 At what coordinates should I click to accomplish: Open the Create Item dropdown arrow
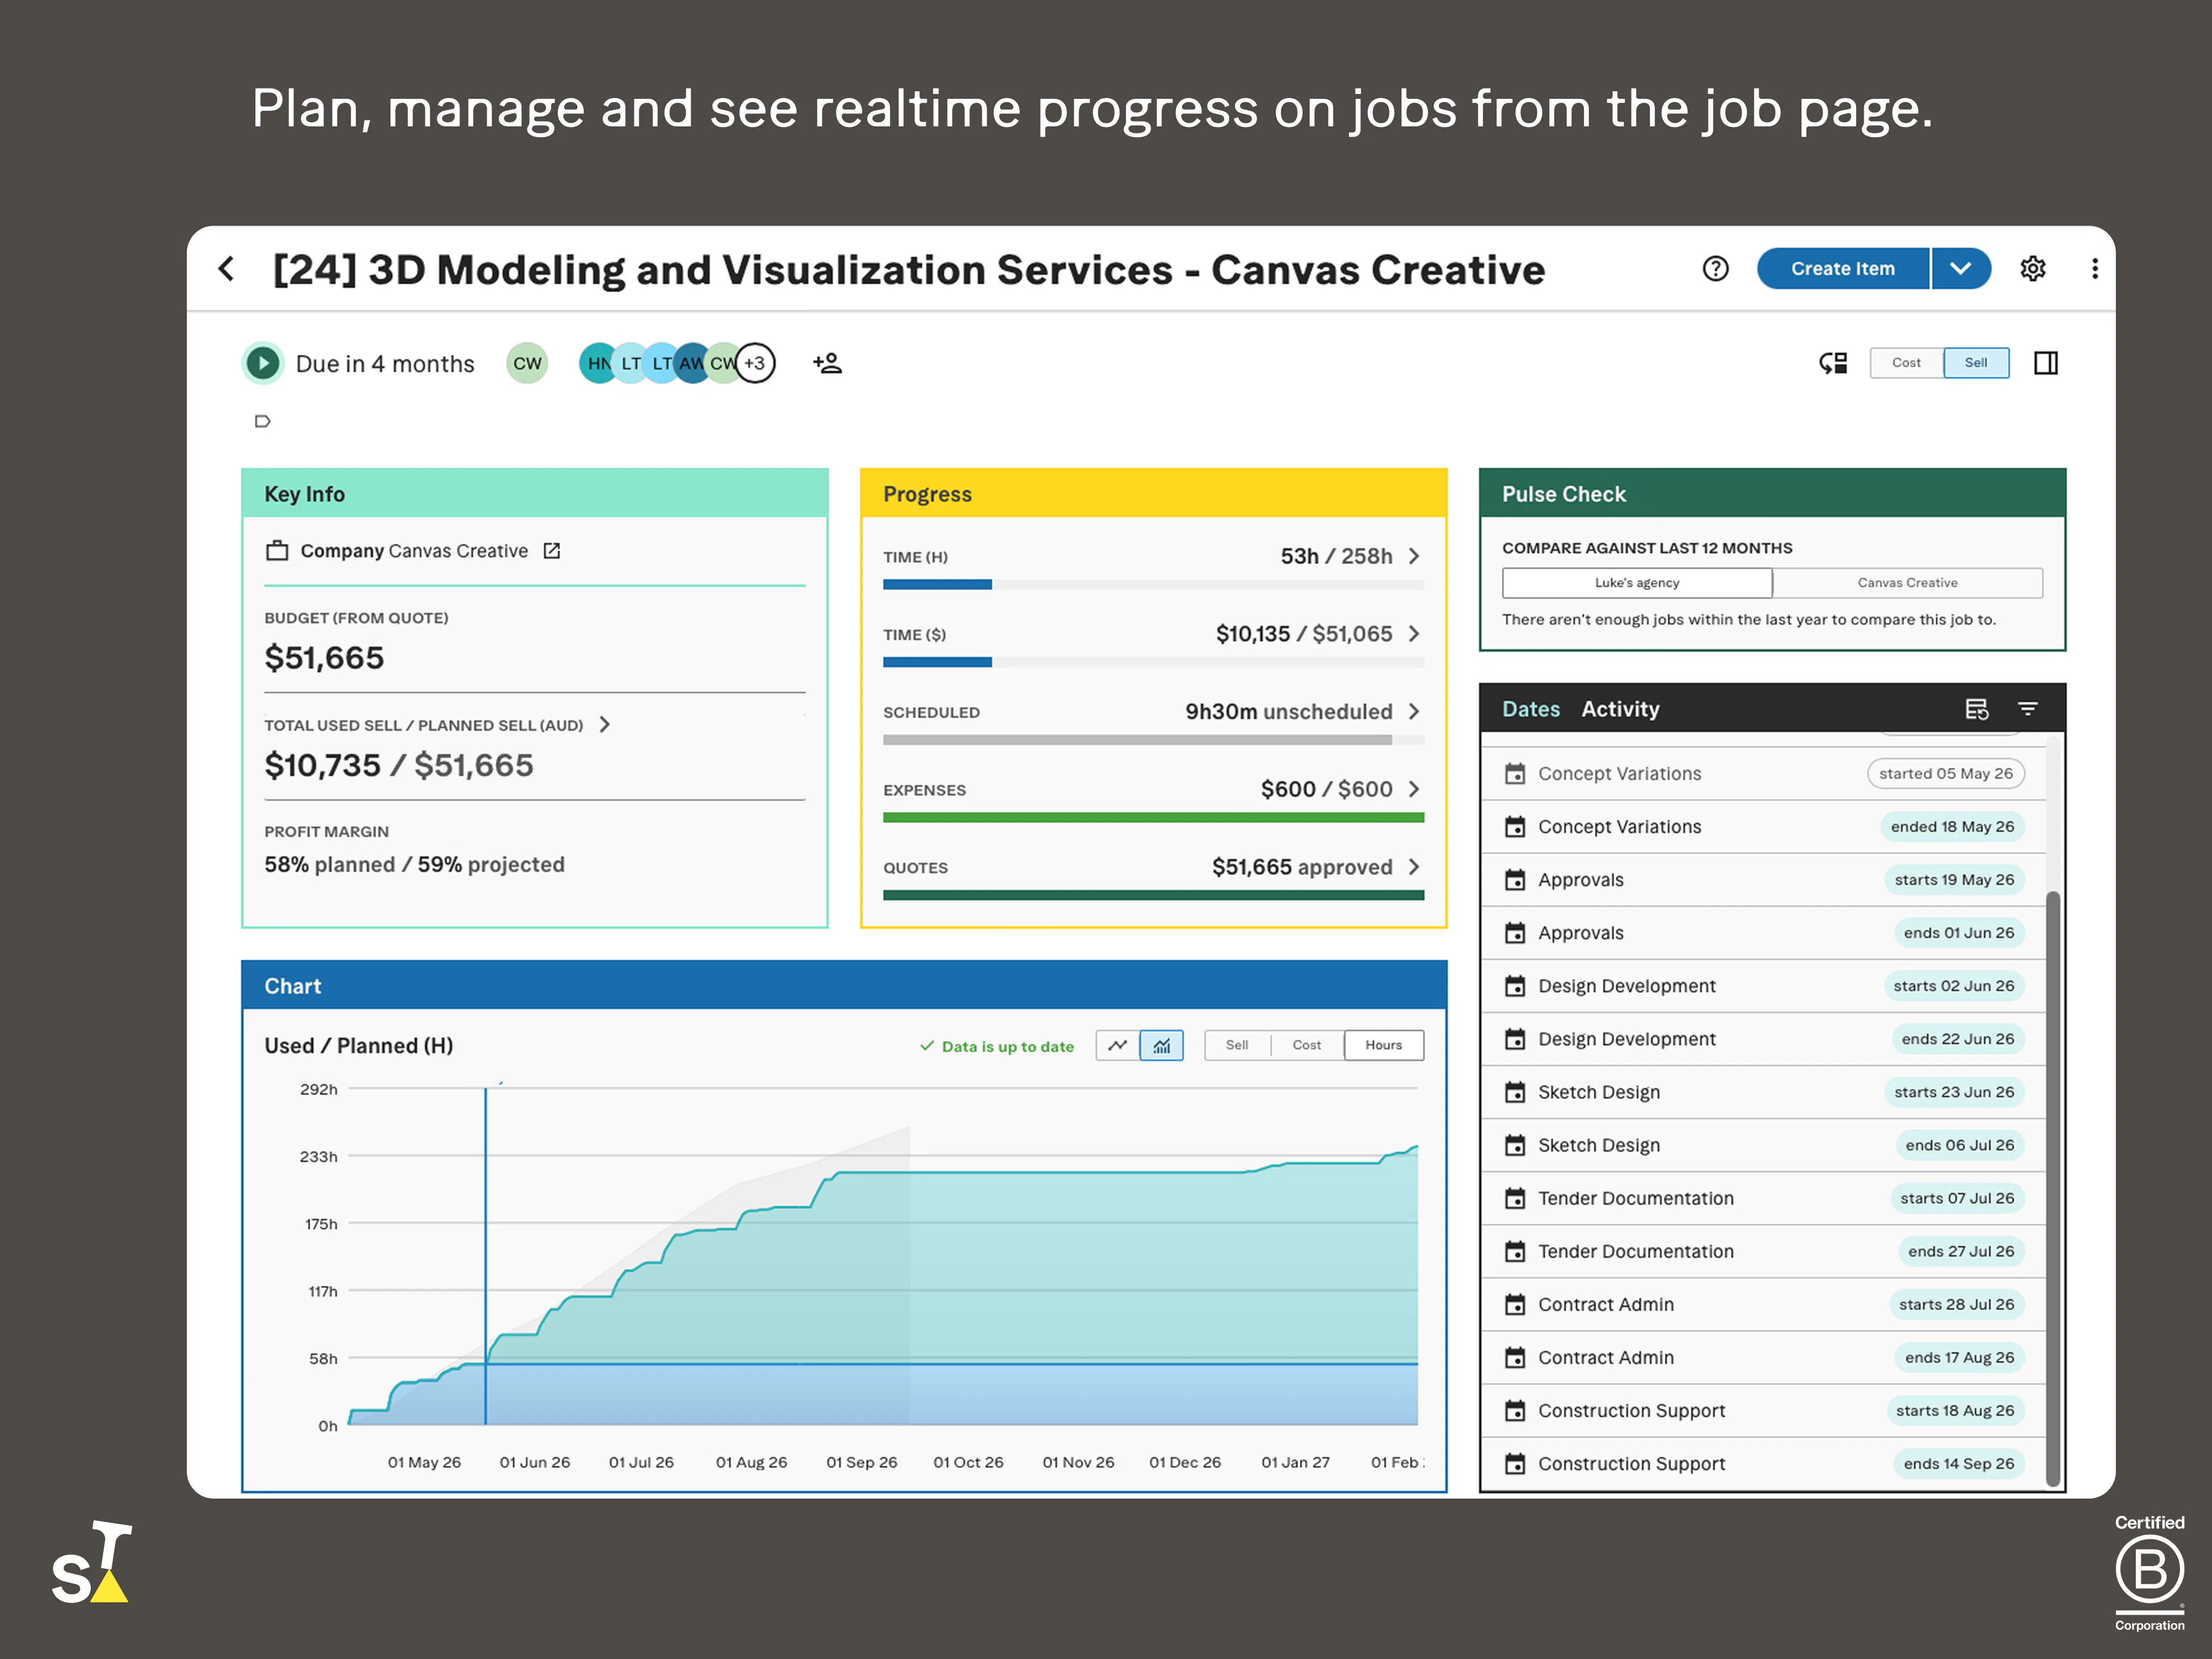coord(1960,269)
